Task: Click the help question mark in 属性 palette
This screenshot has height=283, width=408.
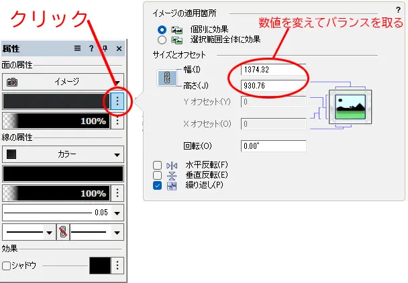Action: (x=92, y=49)
